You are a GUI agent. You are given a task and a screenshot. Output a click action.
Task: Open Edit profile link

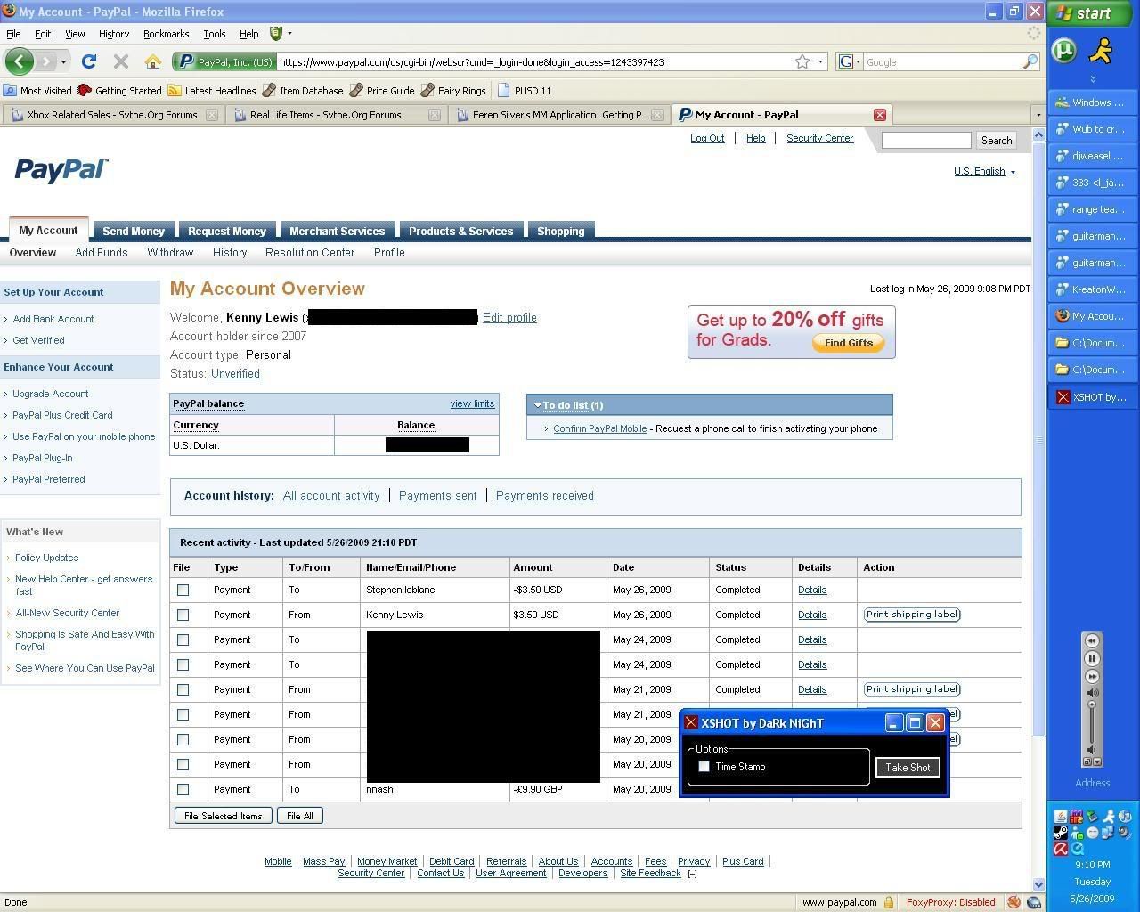click(509, 318)
